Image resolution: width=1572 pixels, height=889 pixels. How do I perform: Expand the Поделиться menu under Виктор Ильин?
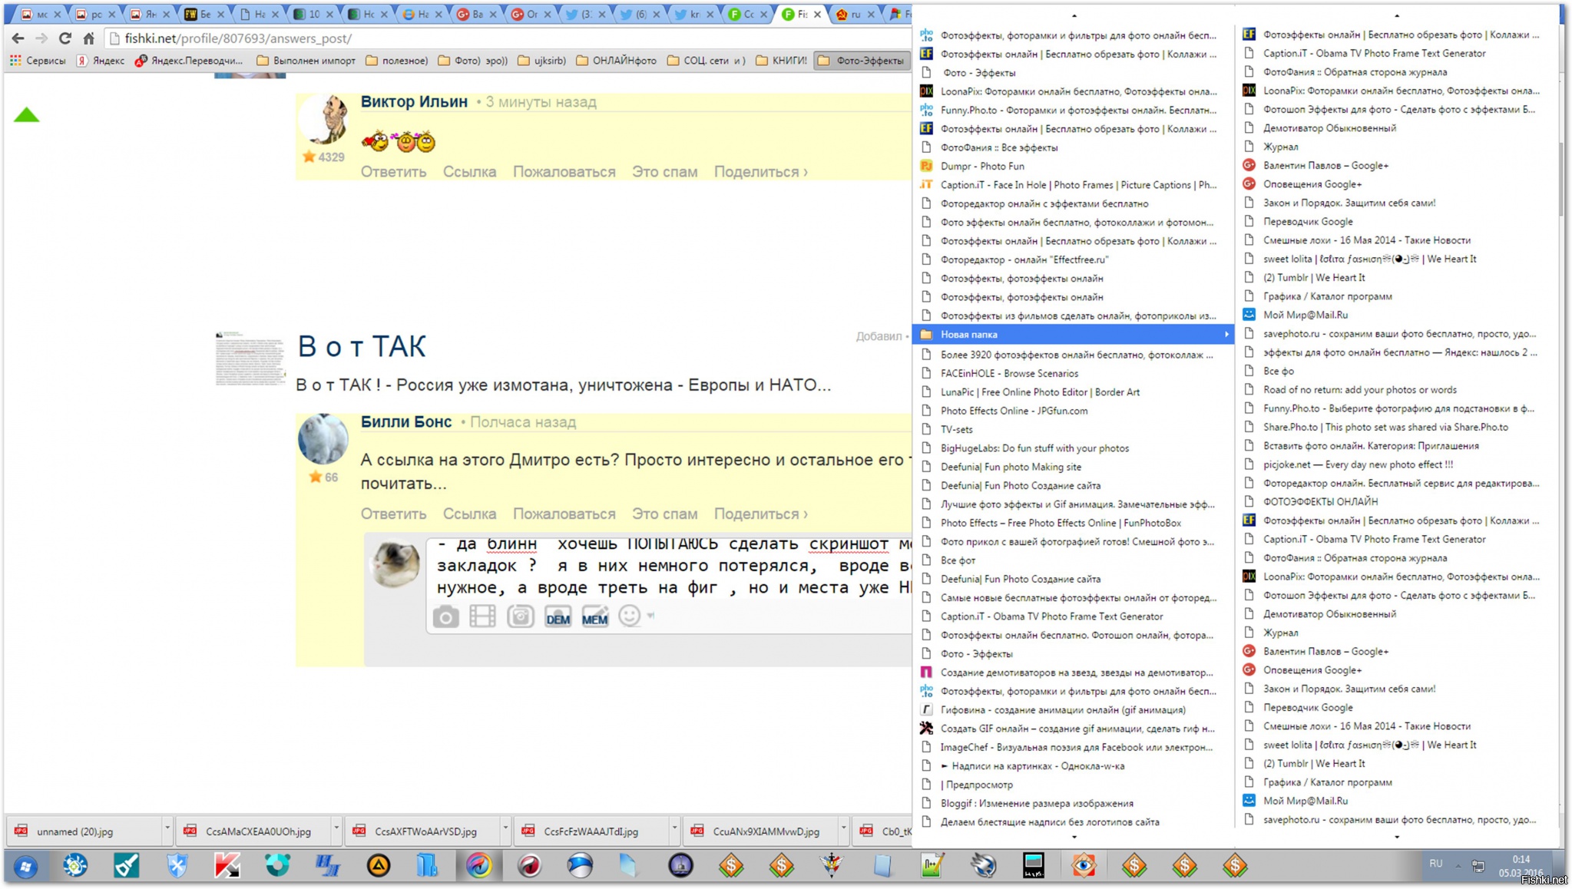click(x=760, y=172)
